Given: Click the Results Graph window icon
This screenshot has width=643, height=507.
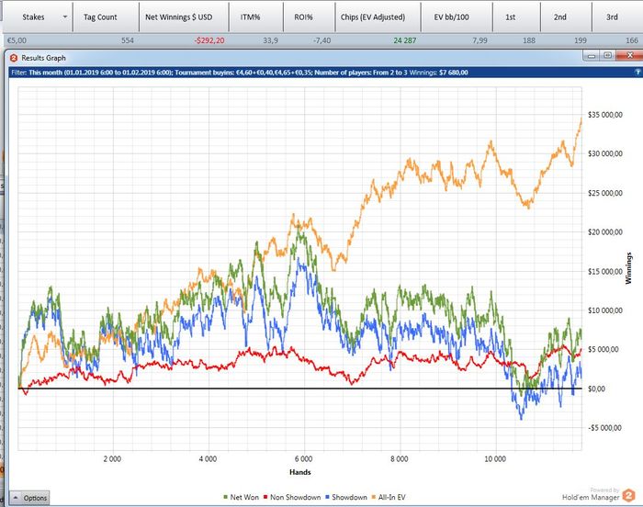Looking at the screenshot, I should coord(14,58).
